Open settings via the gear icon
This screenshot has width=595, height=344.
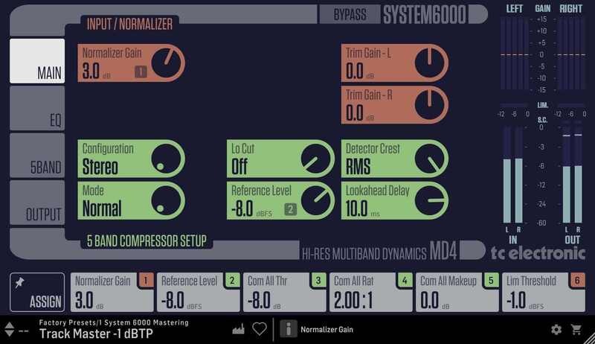(x=556, y=329)
